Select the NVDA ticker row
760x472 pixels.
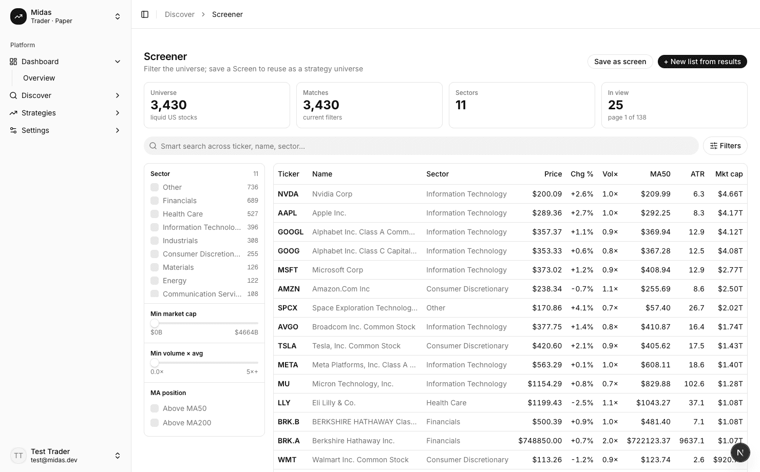[510, 194]
